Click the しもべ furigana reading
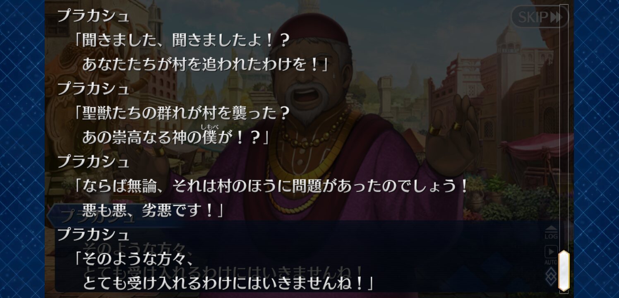This screenshot has height=298, width=619. [x=209, y=127]
